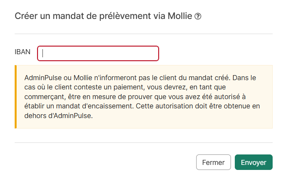This screenshot has width=285, height=180.
Task: Click the dialog title "Créer un mandat de prélèvement"
Action: (x=83, y=16)
